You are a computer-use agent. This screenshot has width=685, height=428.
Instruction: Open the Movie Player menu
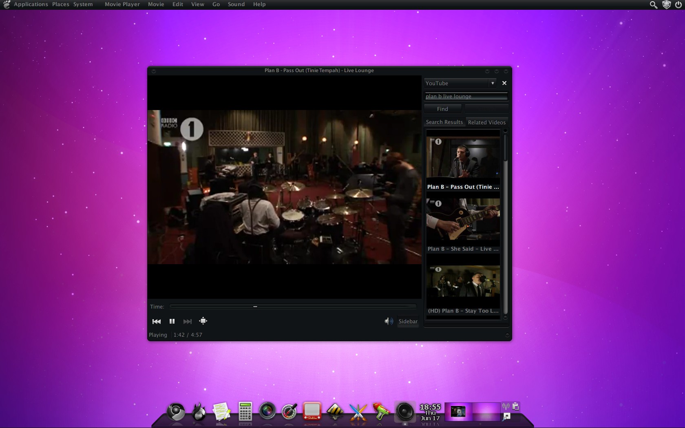pyautogui.click(x=122, y=4)
